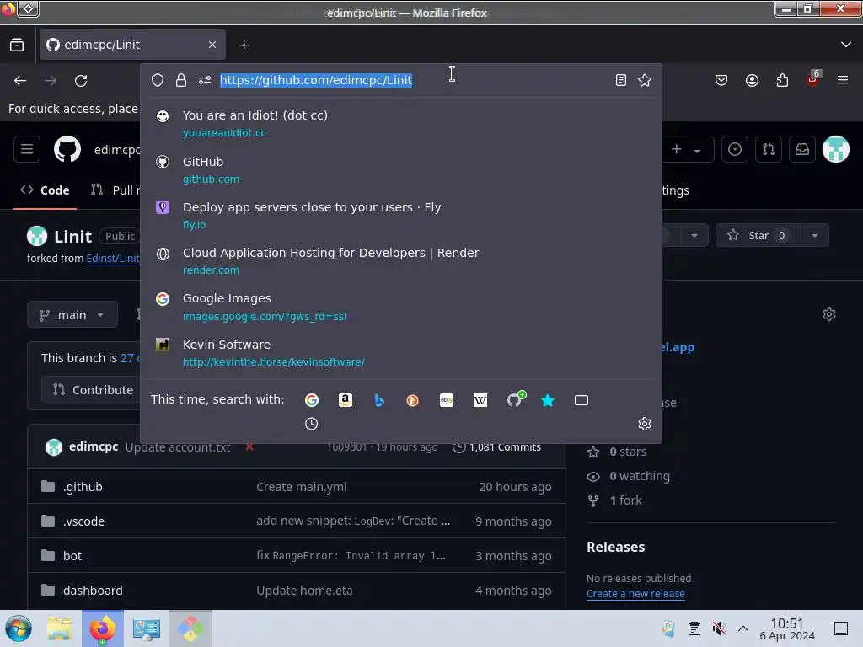Toggle reader view icon
Image resolution: width=863 pixels, height=647 pixels.
click(x=621, y=80)
